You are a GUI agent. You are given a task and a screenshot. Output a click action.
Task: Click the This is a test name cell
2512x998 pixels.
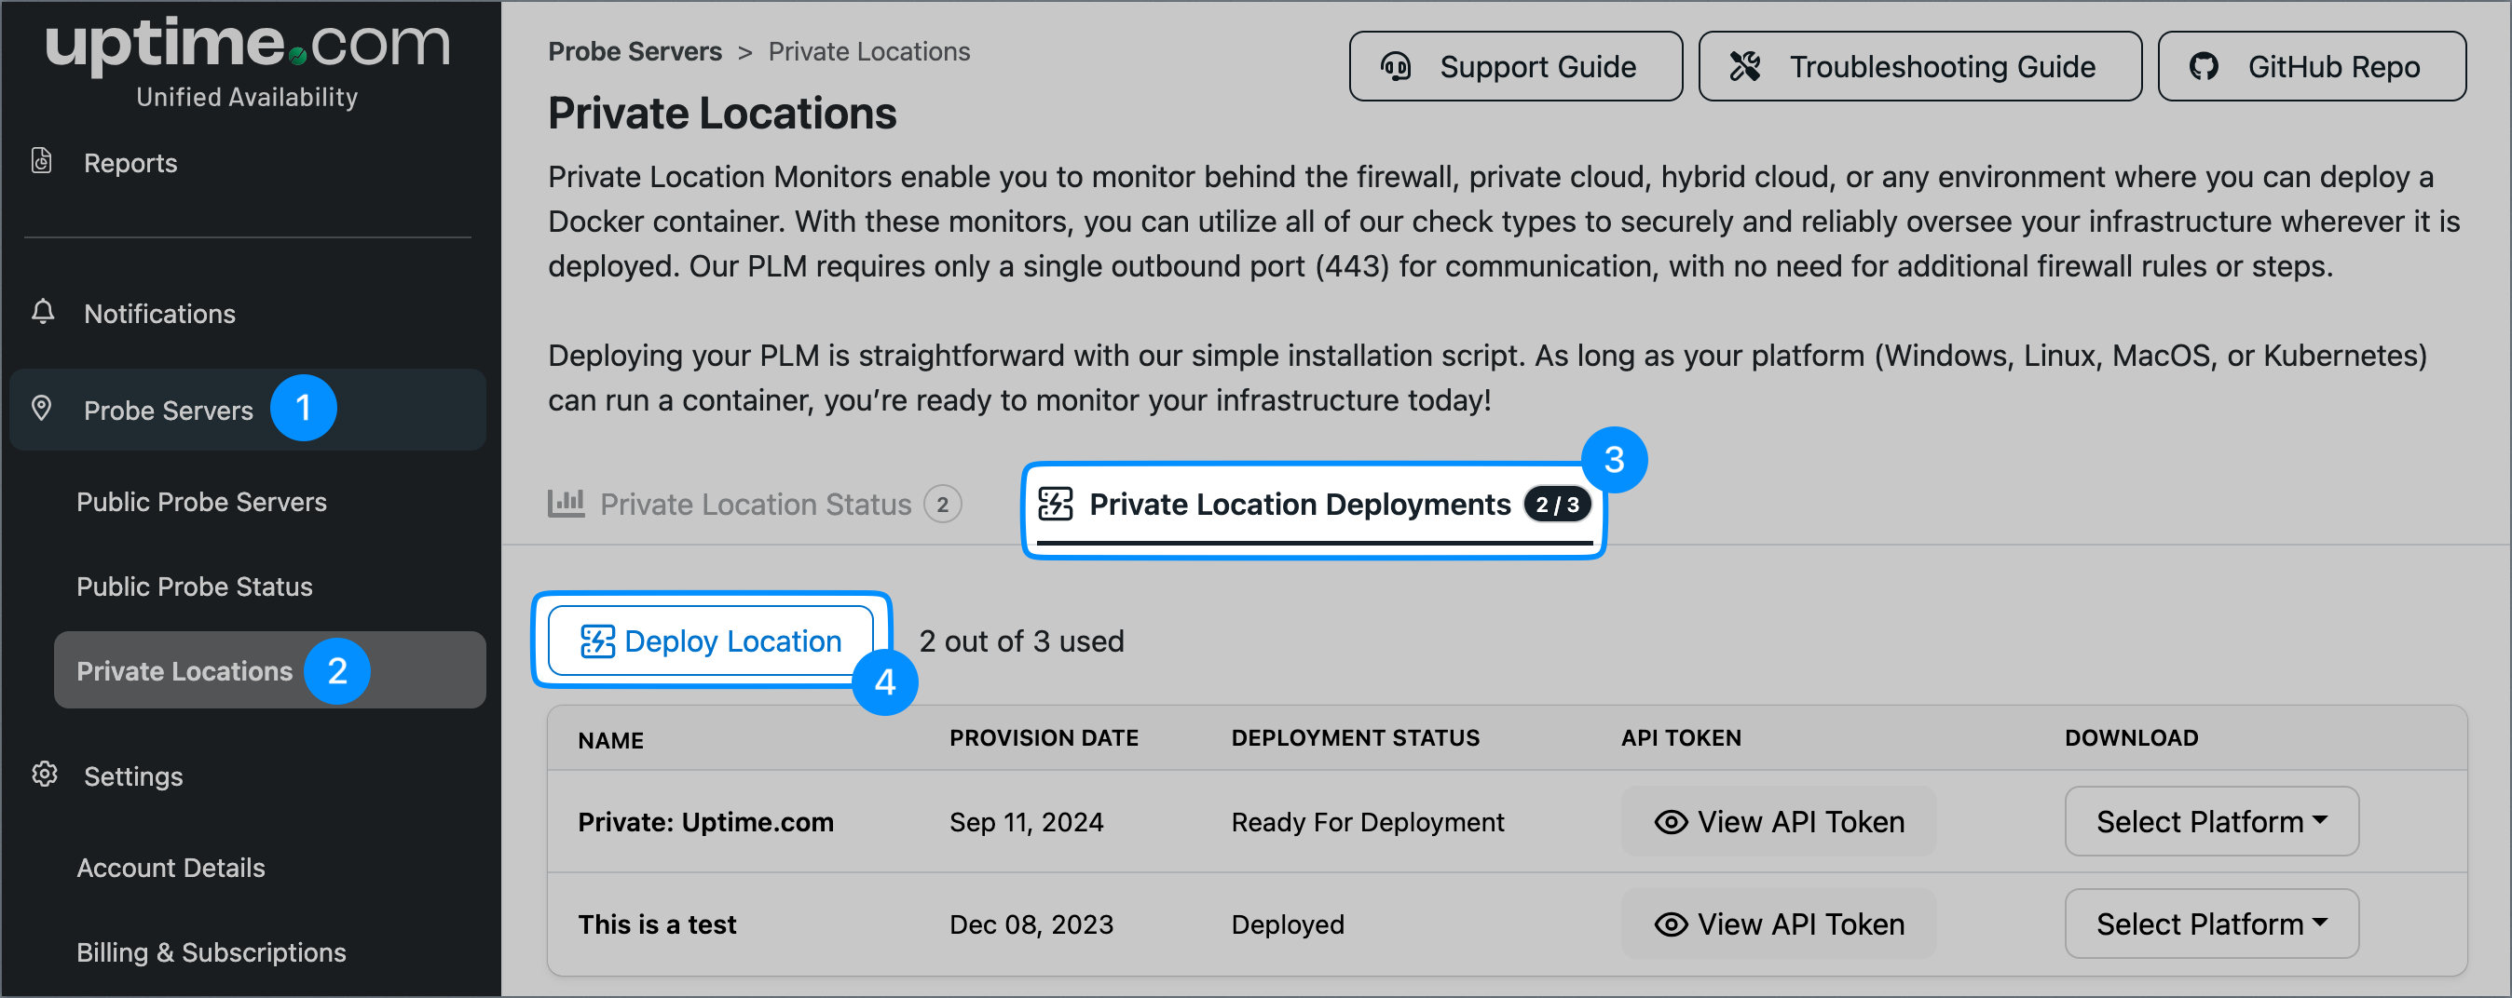click(x=657, y=924)
